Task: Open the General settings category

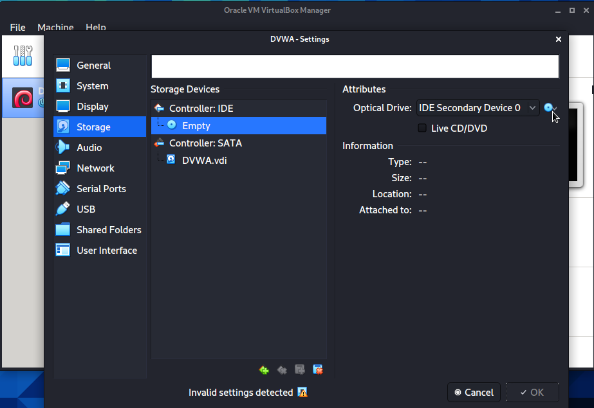Action: [100, 65]
